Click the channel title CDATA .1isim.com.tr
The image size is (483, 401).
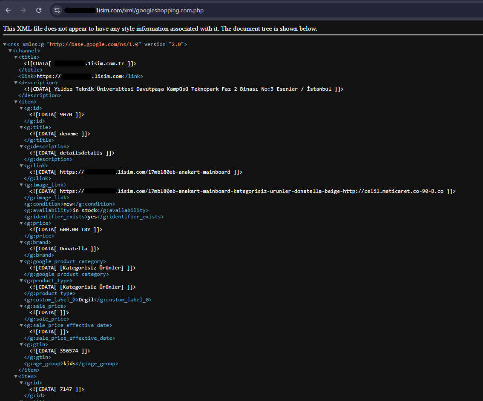click(x=80, y=63)
